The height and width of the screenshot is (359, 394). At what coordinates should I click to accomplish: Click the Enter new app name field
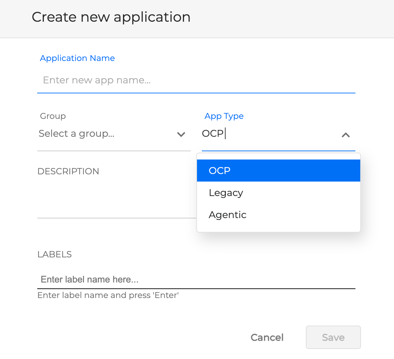pyautogui.click(x=138, y=80)
